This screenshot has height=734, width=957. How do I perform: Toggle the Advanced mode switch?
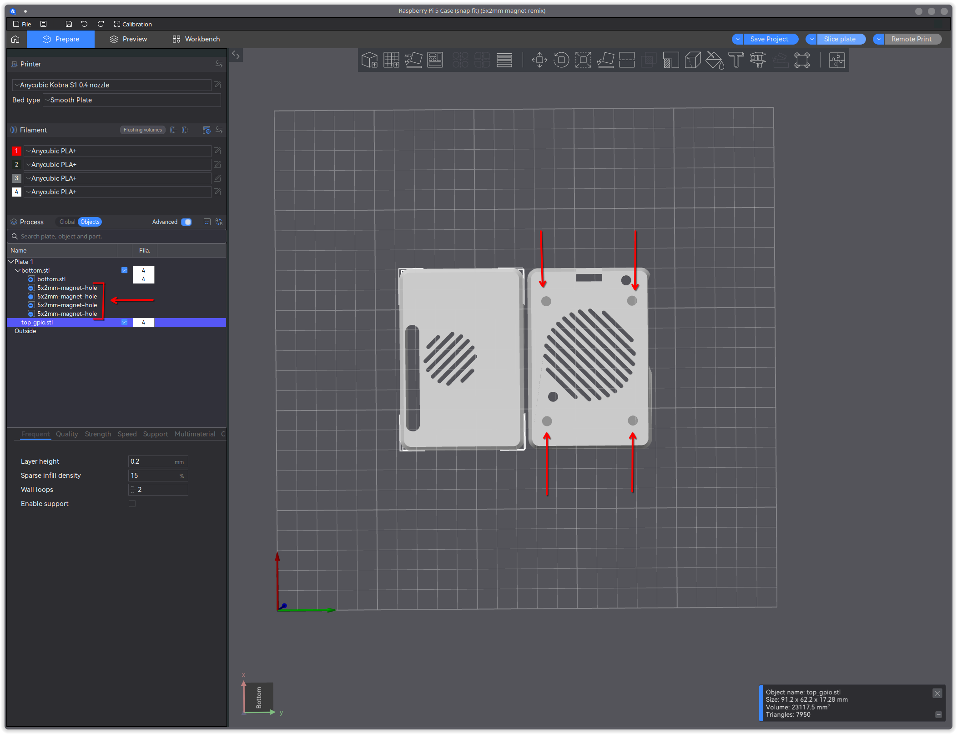coord(186,222)
